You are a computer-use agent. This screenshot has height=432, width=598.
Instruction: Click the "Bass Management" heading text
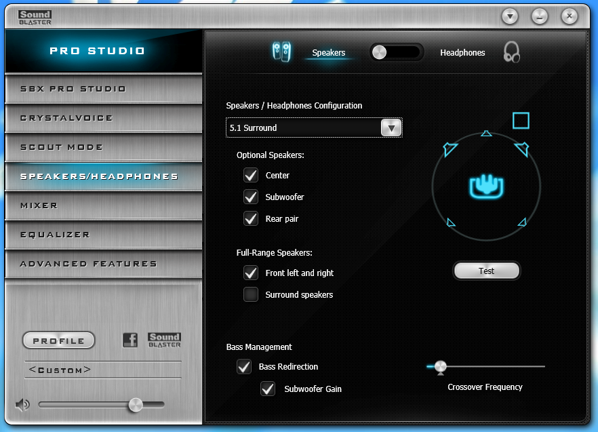(x=259, y=347)
